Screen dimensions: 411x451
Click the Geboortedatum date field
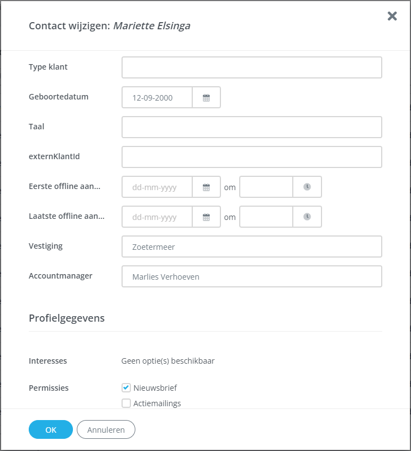click(x=157, y=98)
